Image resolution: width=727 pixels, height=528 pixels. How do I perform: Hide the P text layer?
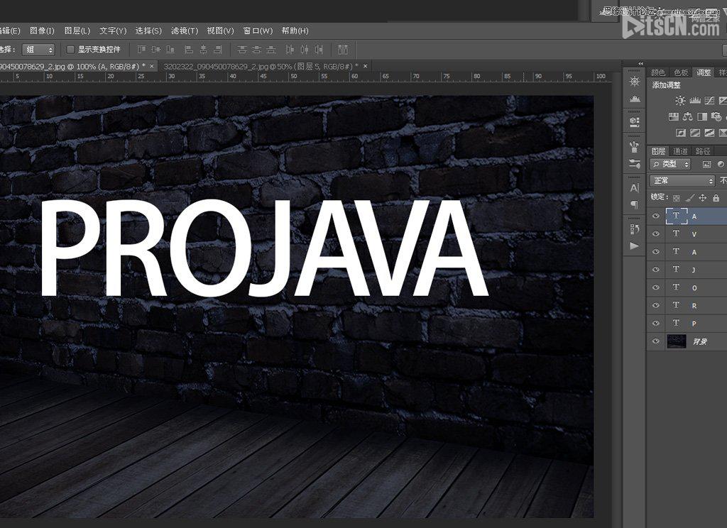click(x=655, y=323)
